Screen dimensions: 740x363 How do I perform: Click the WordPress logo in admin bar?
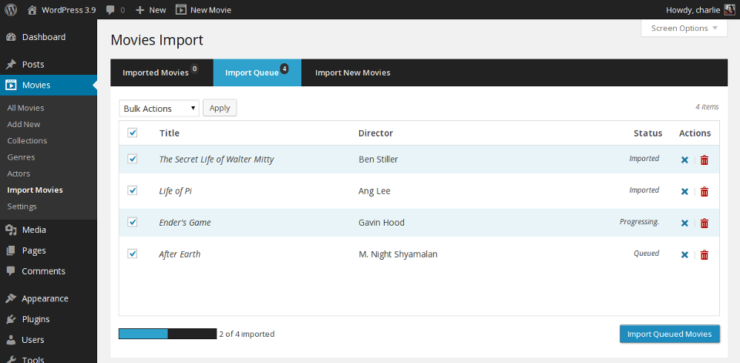11,10
